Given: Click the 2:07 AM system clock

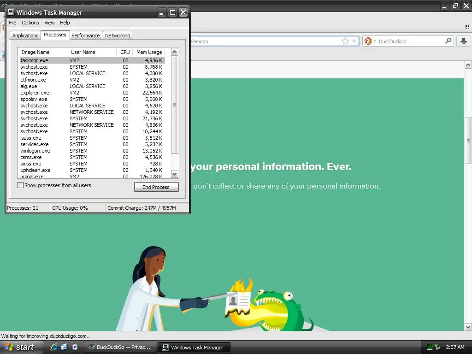Looking at the screenshot, I should pyautogui.click(x=455, y=347).
